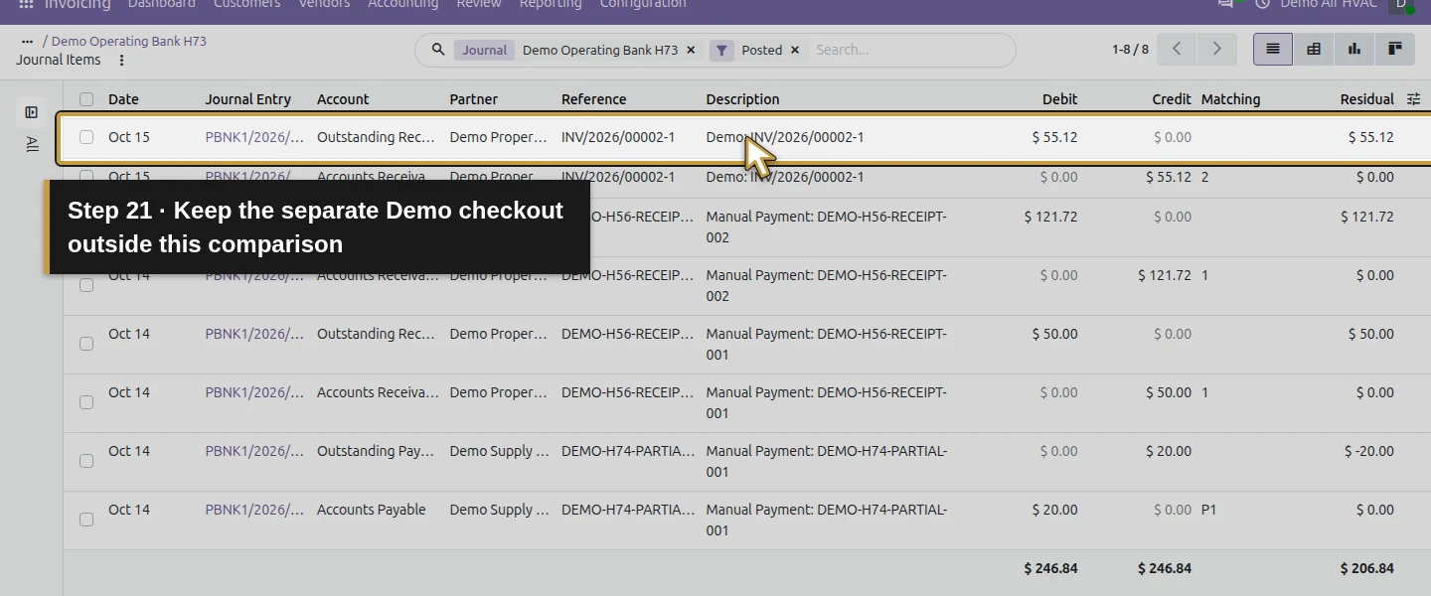Viewport: 1431px width, 596px height.
Task: Click into the Search input field
Action: pos(909,50)
